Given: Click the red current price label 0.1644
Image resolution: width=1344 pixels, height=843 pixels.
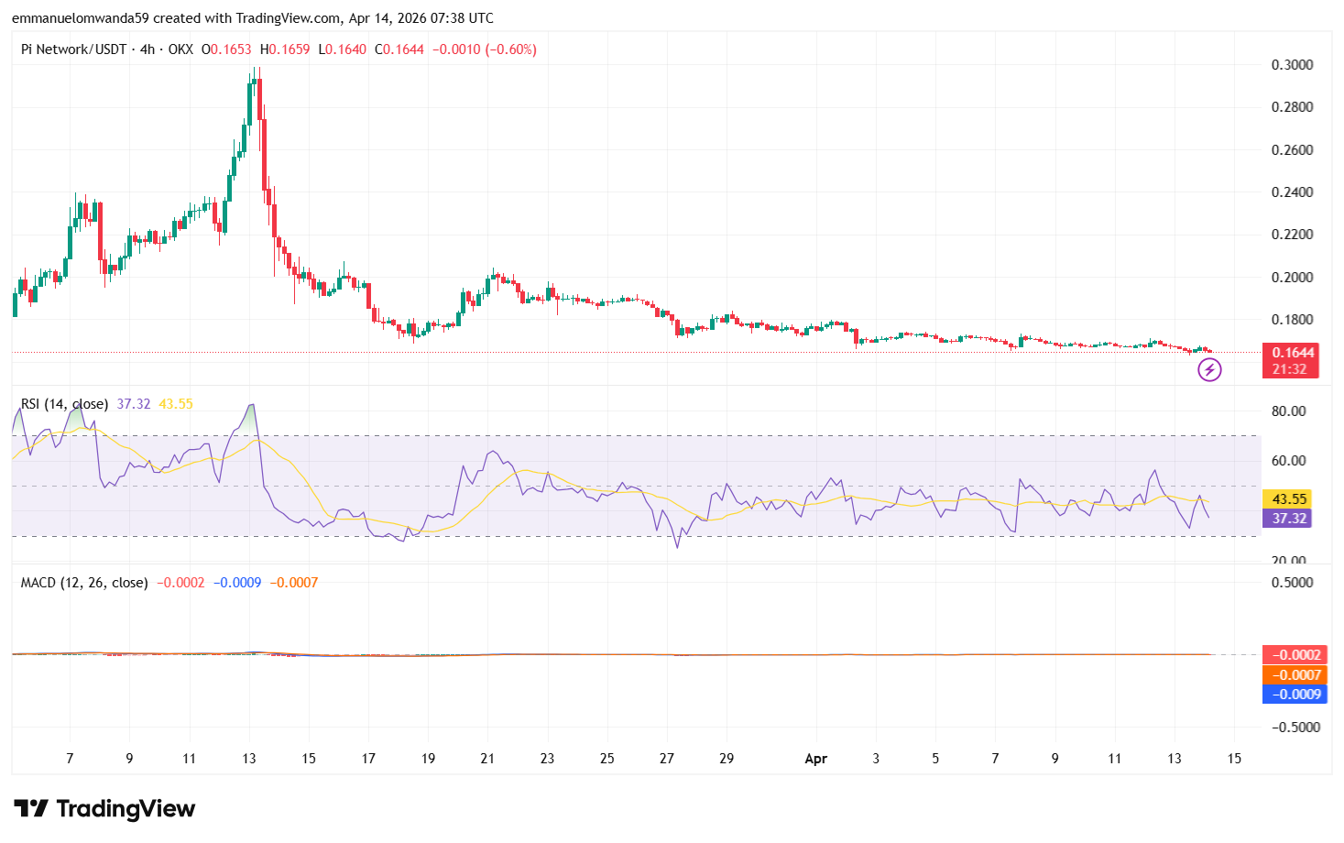Looking at the screenshot, I should point(1292,353).
